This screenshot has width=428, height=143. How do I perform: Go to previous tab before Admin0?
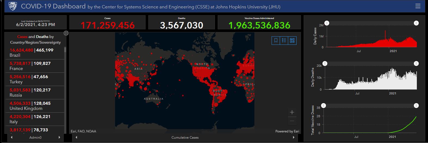click(x=11, y=138)
